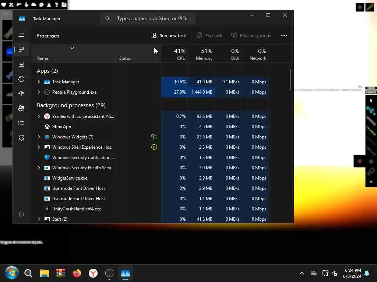This screenshot has height=282, width=377.
Task: Click the Yandex browser icon in process list
Action: pyautogui.click(x=47, y=116)
